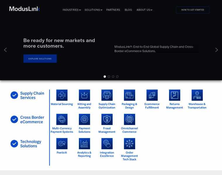Click the Cross Border eCommerce checkmark icon
This screenshot has width=222, height=175.
pos(14,119)
